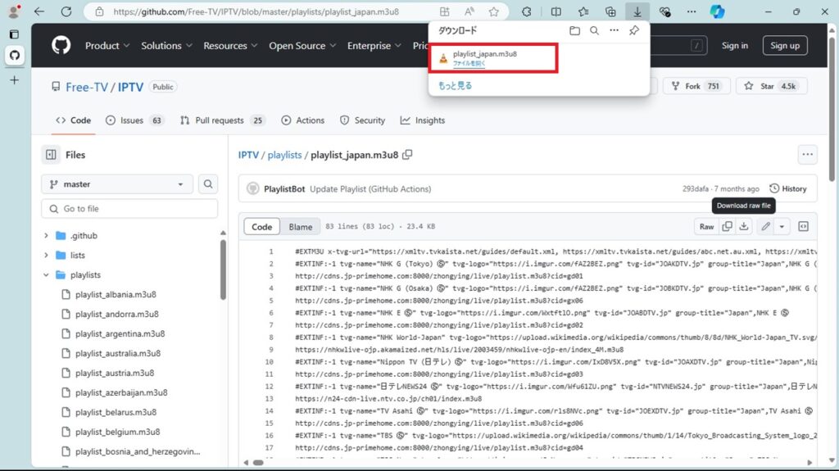
Task: Open the Security tab
Action: point(362,120)
